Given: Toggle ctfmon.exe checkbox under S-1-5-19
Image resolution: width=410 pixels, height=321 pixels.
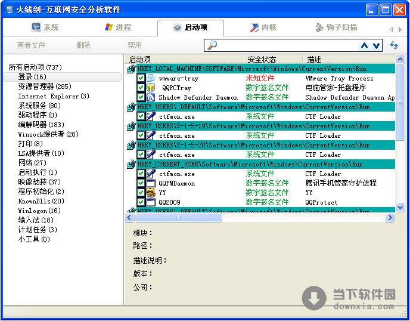Looking at the screenshot, I should (141, 135).
